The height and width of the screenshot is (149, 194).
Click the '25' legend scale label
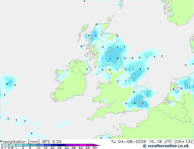coord(59,148)
